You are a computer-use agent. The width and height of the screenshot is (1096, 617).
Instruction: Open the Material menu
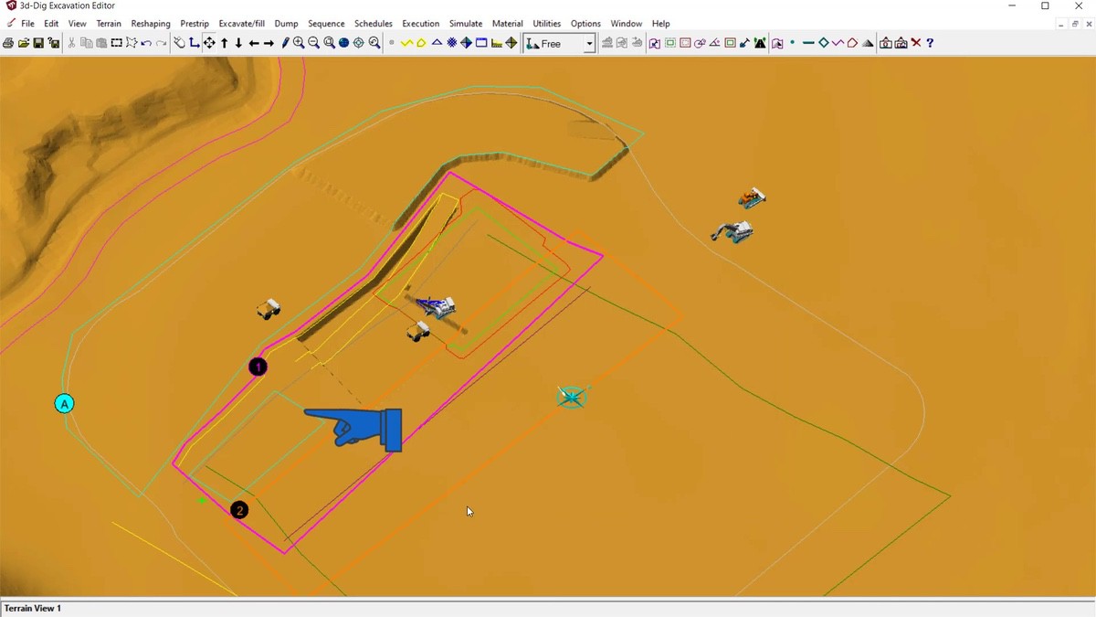[508, 24]
